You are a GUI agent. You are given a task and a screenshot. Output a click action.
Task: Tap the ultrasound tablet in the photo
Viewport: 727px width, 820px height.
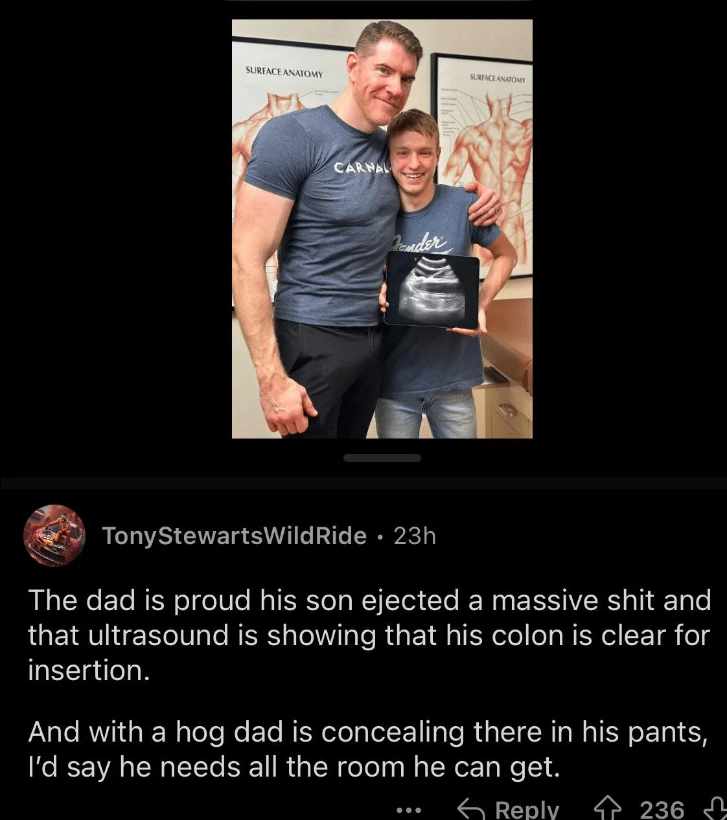point(432,288)
